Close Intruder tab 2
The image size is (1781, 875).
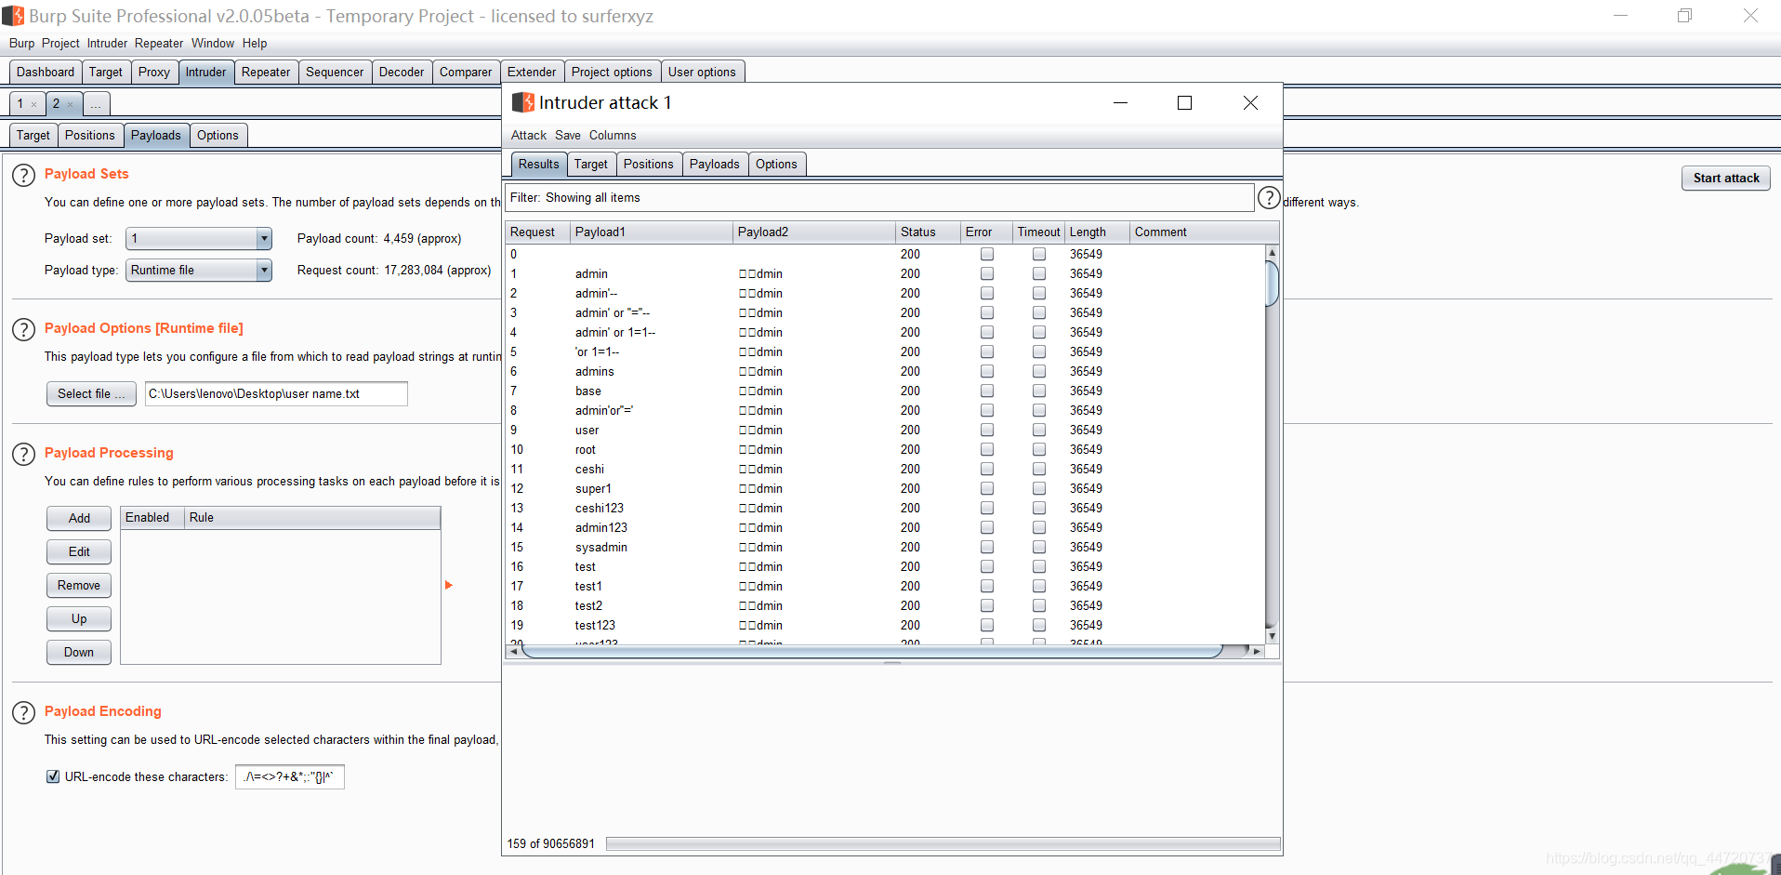[70, 104]
